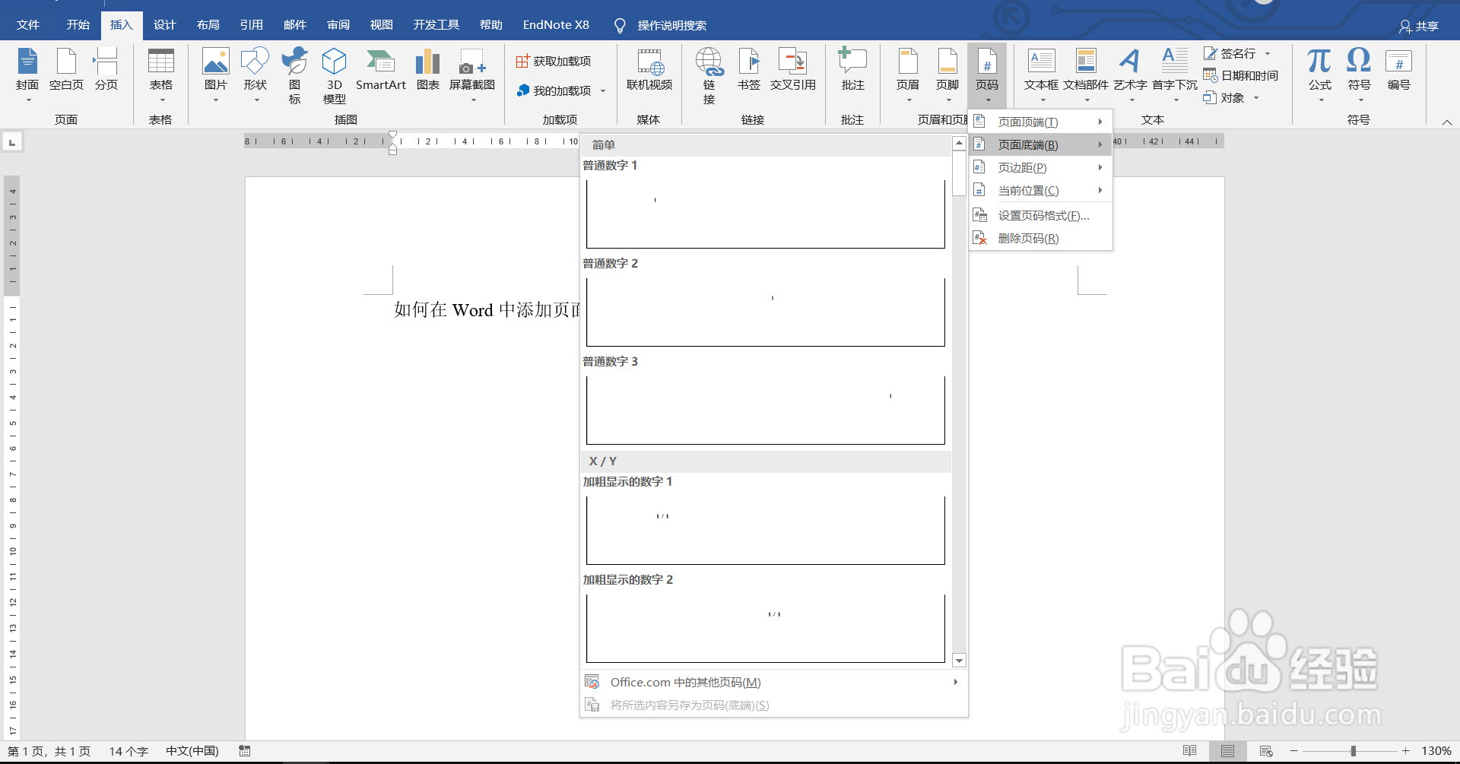Click the zoom slider handle

coord(1354,751)
